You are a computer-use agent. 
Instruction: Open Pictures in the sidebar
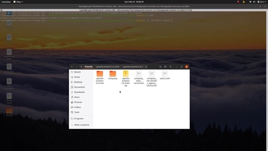click(x=81, y=102)
